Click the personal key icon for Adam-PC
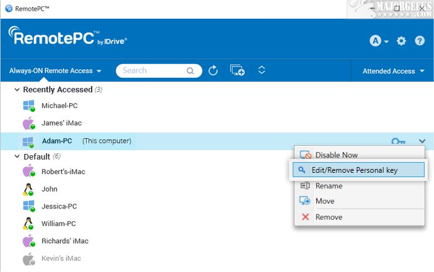This screenshot has width=434, height=272. [398, 141]
